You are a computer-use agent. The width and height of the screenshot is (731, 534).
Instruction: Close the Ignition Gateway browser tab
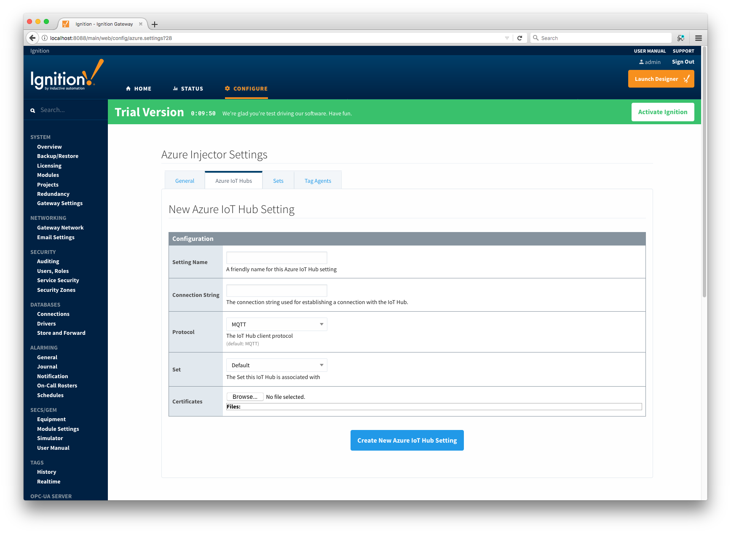point(141,24)
